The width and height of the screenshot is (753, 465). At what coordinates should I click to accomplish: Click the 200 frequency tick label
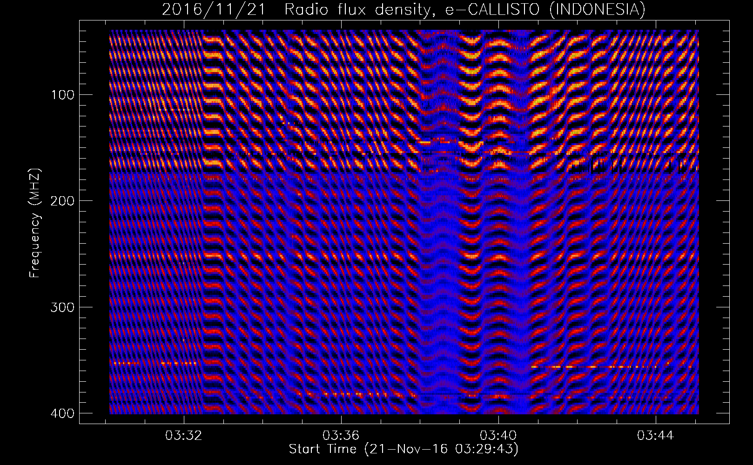(62, 201)
